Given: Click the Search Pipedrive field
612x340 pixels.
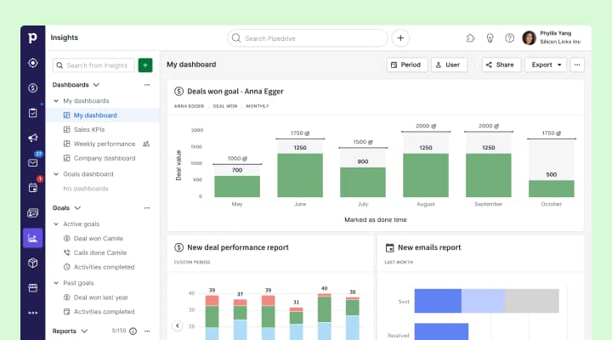Looking at the screenshot, I should 307,38.
